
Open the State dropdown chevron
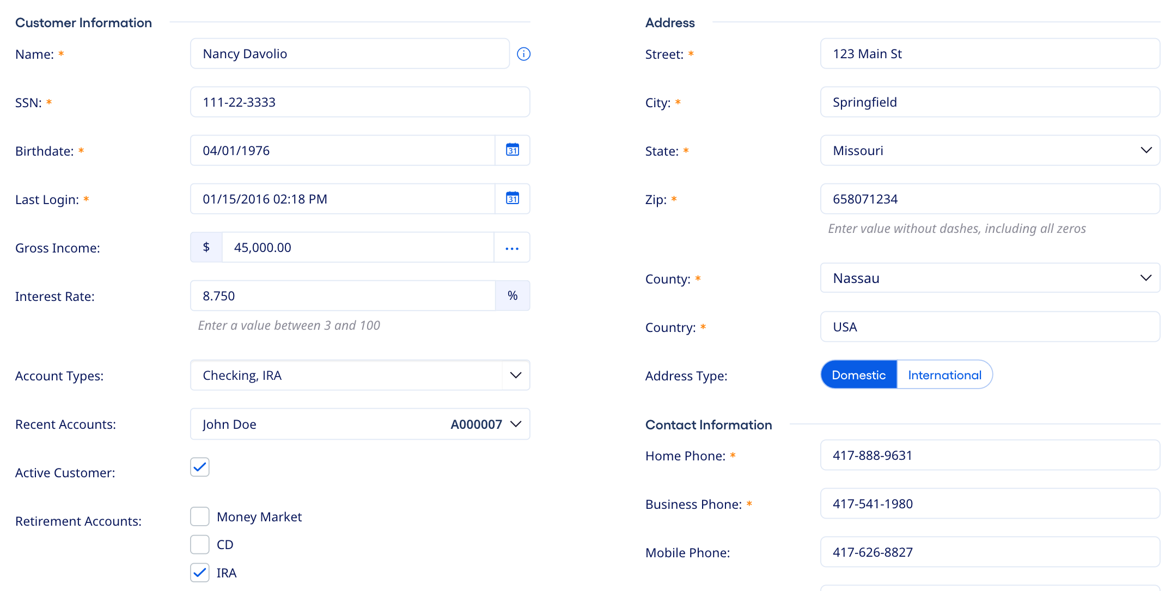(1145, 150)
